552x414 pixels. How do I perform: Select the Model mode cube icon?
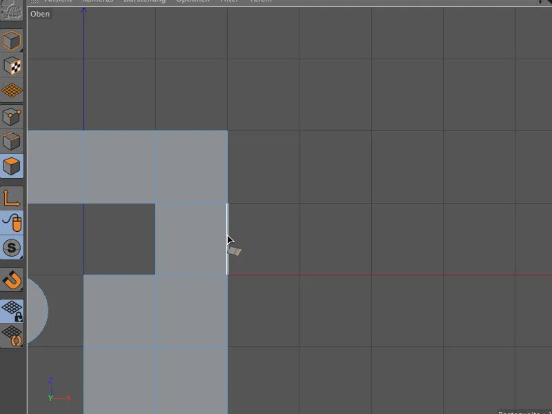pyautogui.click(x=12, y=40)
